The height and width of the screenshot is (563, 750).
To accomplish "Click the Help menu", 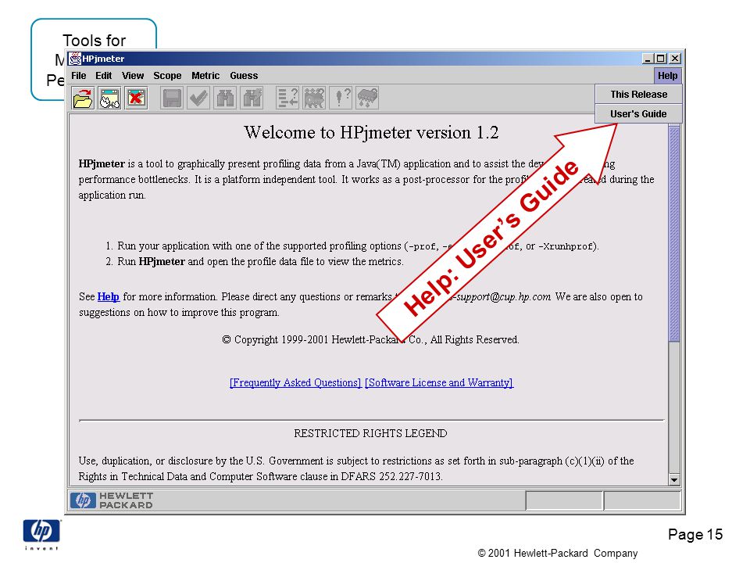I will coord(667,76).
